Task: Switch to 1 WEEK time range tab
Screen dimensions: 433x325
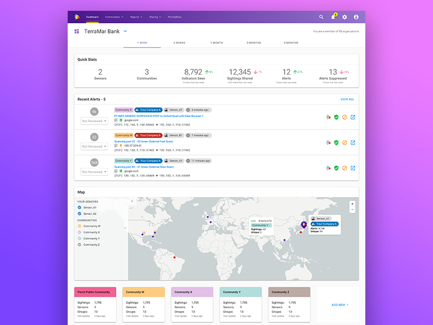Action: pyautogui.click(x=142, y=43)
